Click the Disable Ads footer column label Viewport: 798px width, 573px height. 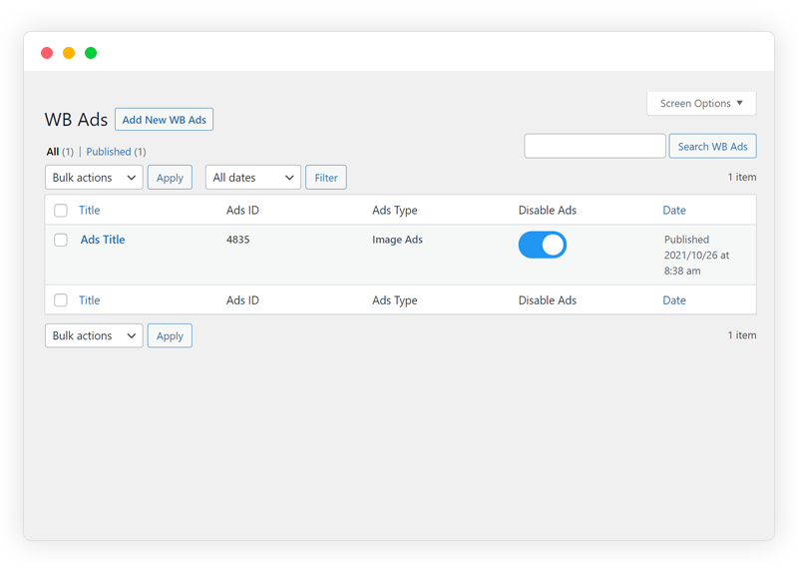pos(547,300)
